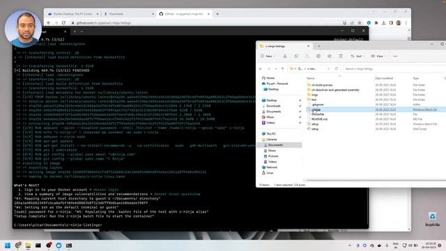Open terminal tab dropdown chevron
The image size is (446, 251).
pyautogui.click(x=82, y=31)
